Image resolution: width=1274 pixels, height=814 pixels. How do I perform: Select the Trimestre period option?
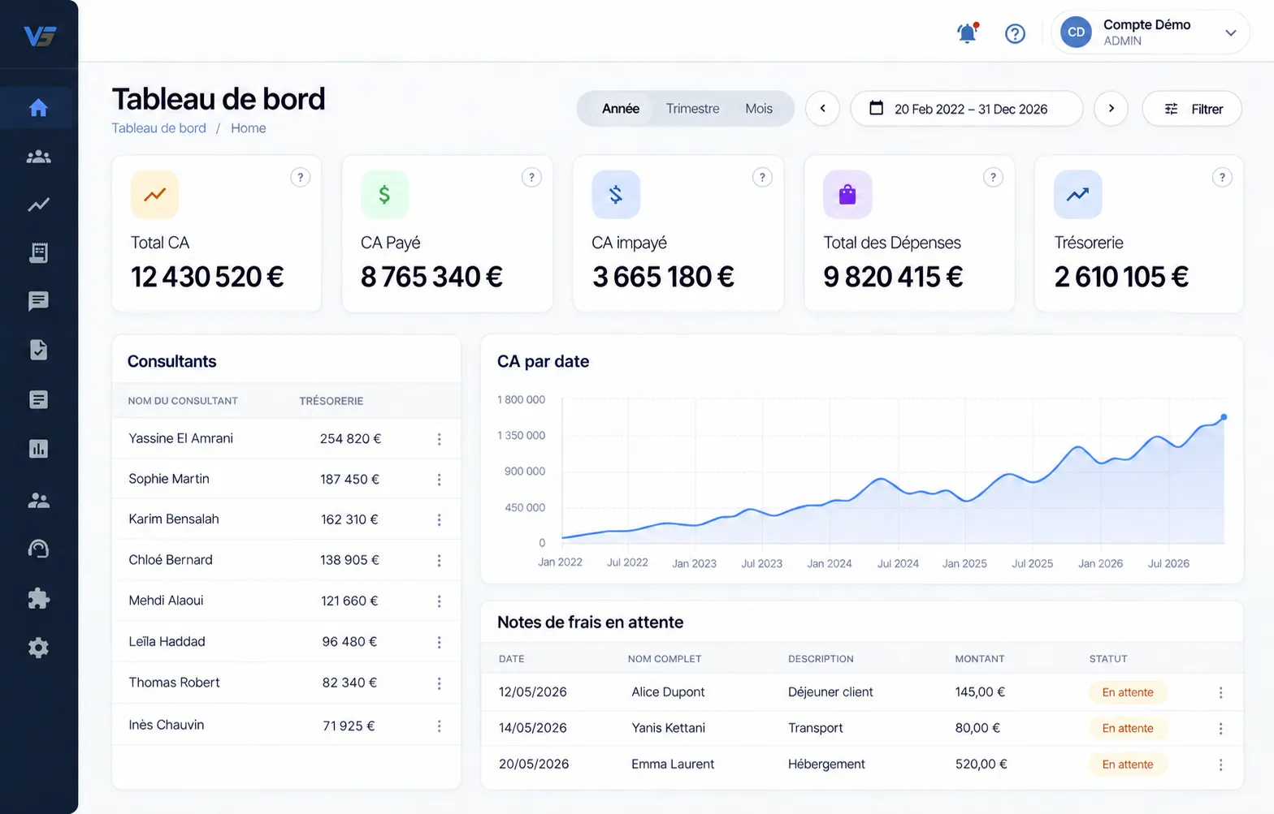pos(692,109)
